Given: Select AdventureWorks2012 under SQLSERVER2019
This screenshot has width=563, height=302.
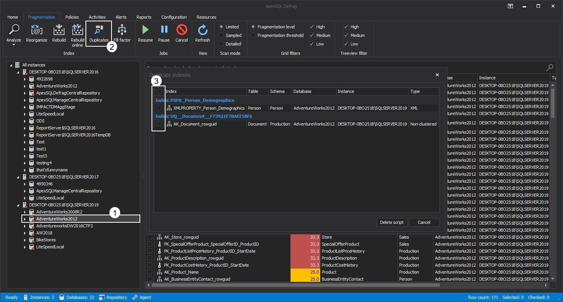Looking at the screenshot, I should click(80, 219).
